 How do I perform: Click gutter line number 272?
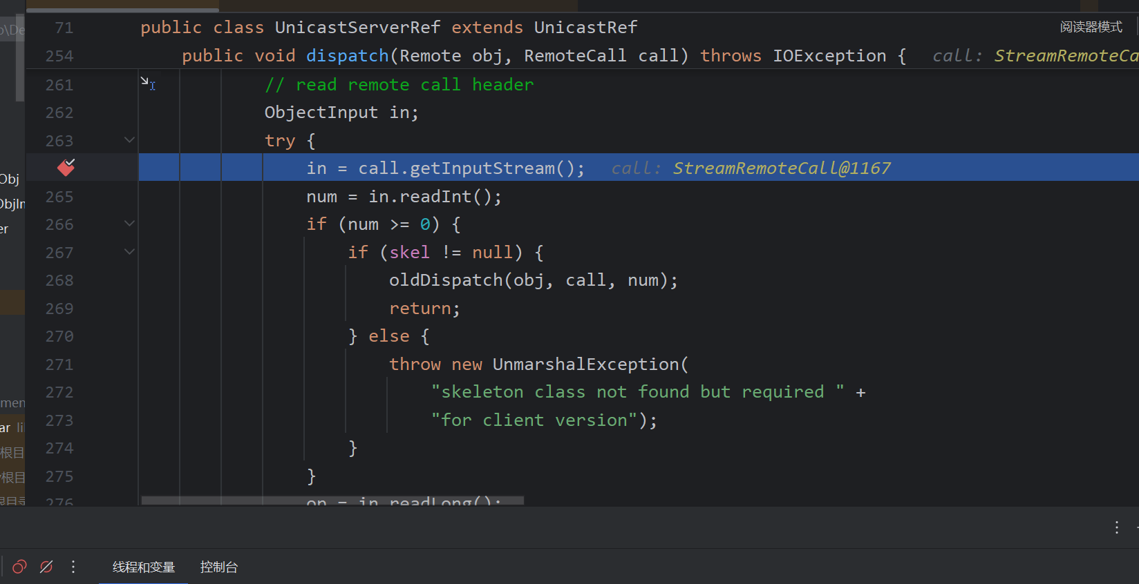pos(59,392)
